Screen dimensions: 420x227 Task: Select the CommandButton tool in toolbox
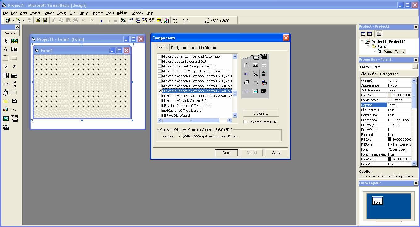[x=14, y=58]
